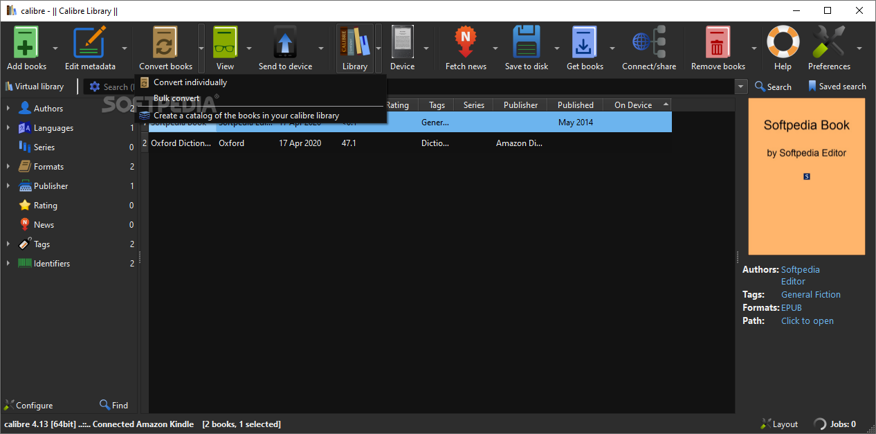Open the General Fiction tag link
876x434 pixels.
pos(811,294)
